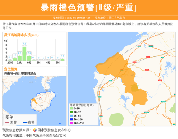Click the 暴雨橙色预警 title banner
Screen dimensions: 178x139
(89, 7)
